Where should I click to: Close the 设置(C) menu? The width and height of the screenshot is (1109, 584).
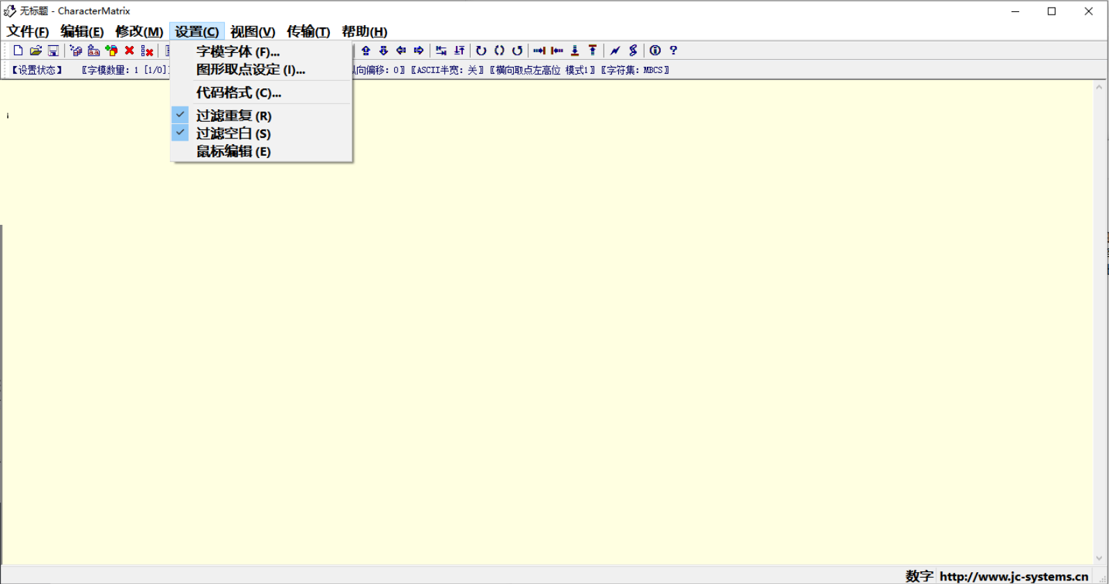(197, 31)
